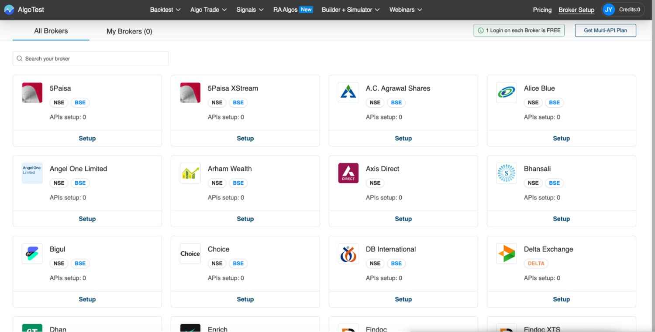Click Setup for DB International

[x=403, y=299]
